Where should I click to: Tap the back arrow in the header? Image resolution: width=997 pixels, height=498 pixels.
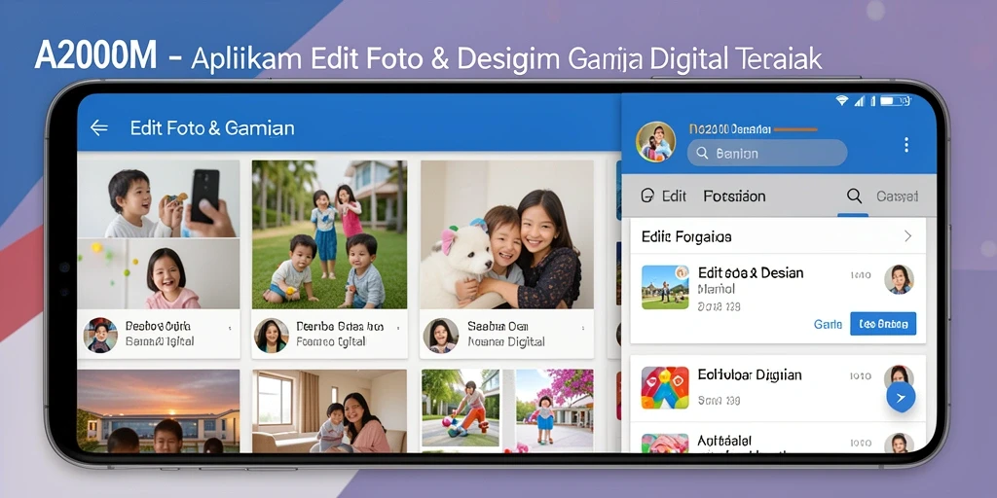tap(99, 127)
